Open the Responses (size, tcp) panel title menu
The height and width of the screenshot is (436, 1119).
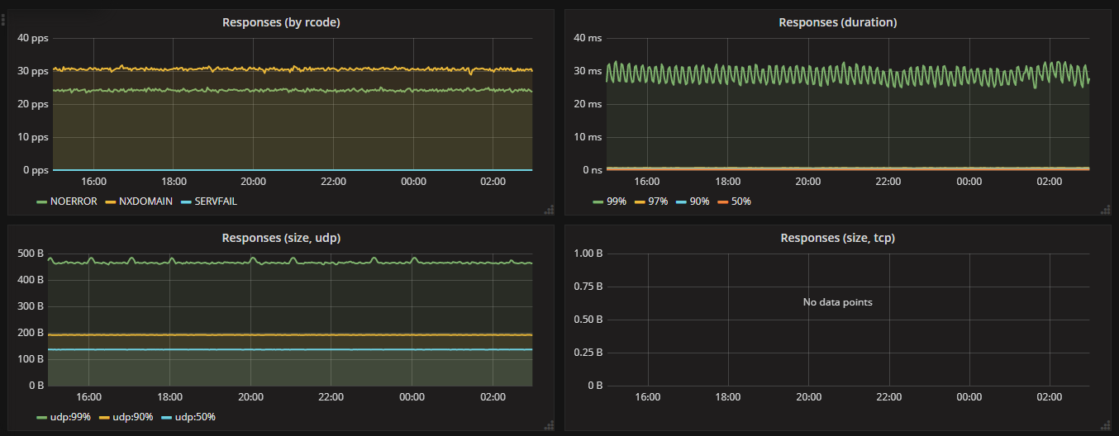(838, 238)
